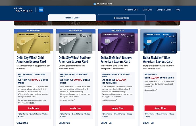Open the FAQ link in header
Viewport: 196px width, 126px height.
(x=178, y=10)
